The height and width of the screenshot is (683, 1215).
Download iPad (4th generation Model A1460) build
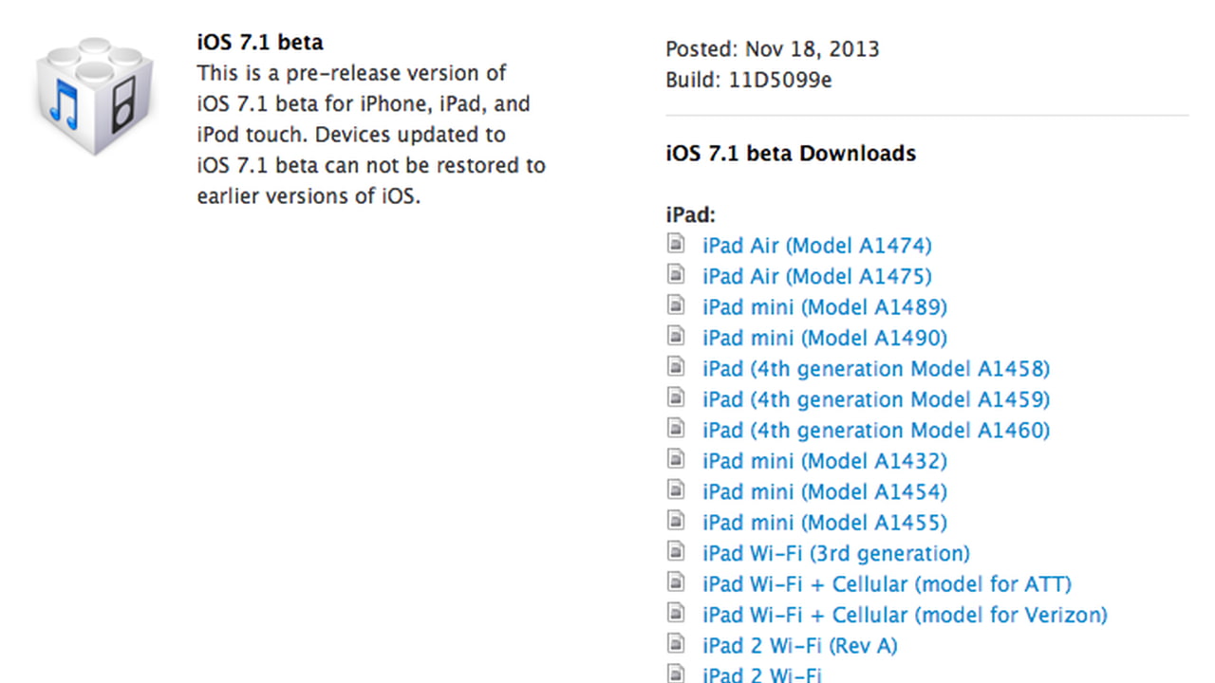pyautogui.click(x=875, y=430)
